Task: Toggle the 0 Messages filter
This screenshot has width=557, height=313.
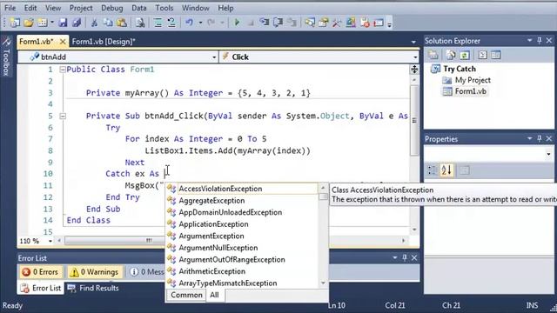Action: (146, 272)
